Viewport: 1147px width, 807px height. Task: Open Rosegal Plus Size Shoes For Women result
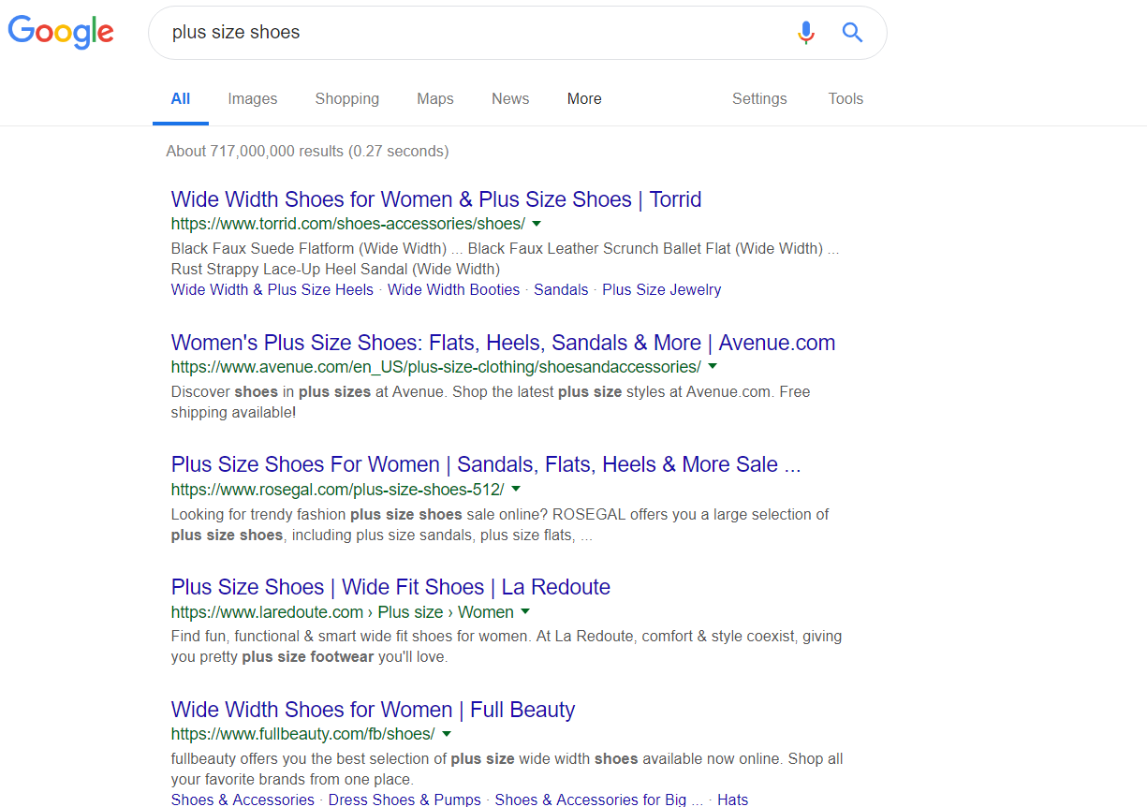(486, 464)
